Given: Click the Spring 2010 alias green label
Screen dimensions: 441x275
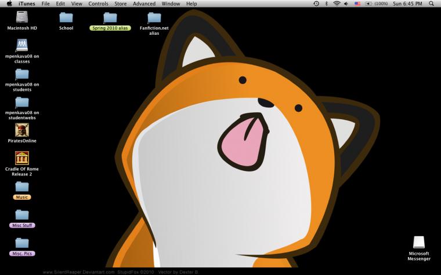Looking at the screenshot, I should (x=110, y=28).
